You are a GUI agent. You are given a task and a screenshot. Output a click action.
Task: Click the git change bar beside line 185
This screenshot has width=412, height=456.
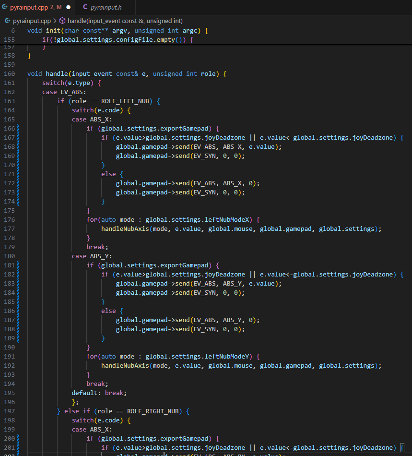coord(18,302)
